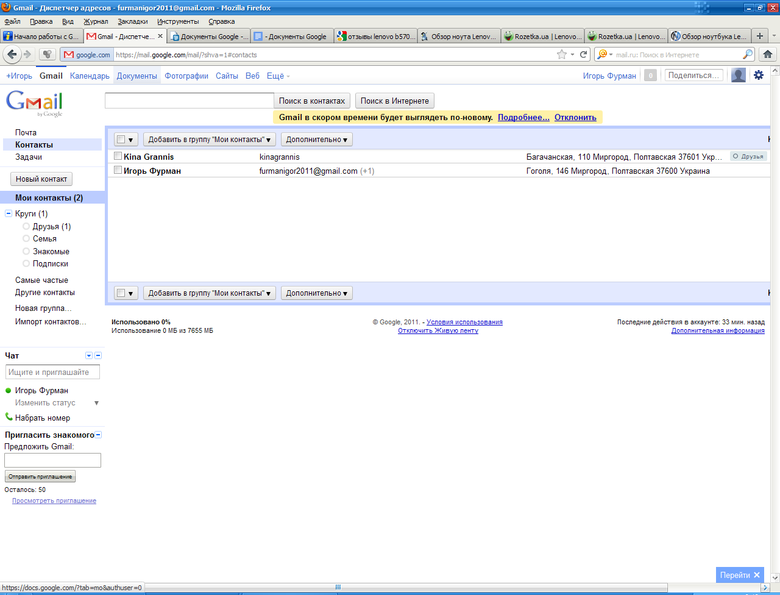Tick the Kina Grannis contact checkbox
Image resolution: width=780 pixels, height=595 pixels.
coord(118,156)
